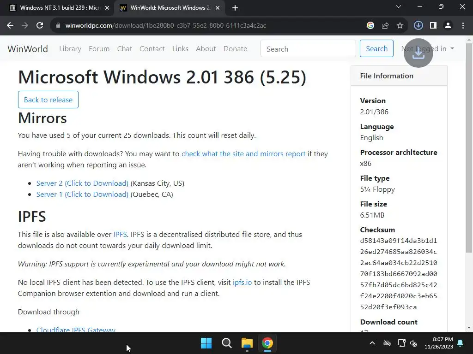Screen dimensions: 473x354
Task: Click the page vertical scrollbar thumb
Action: tap(469, 147)
